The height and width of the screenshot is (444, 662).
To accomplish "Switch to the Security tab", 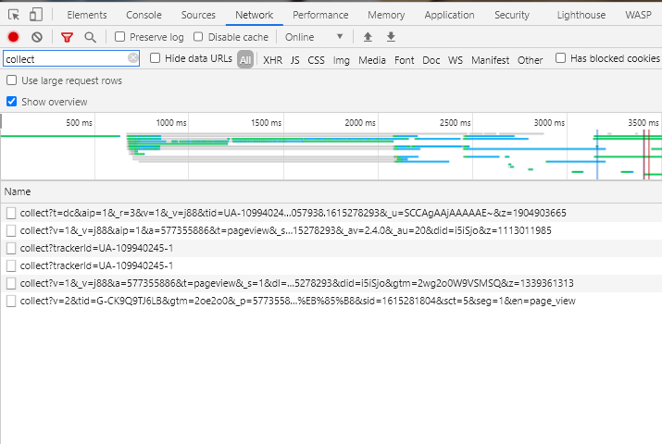I will pos(512,15).
